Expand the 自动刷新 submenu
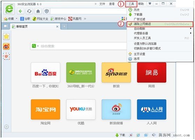The image size is (195, 140). coord(160,29)
